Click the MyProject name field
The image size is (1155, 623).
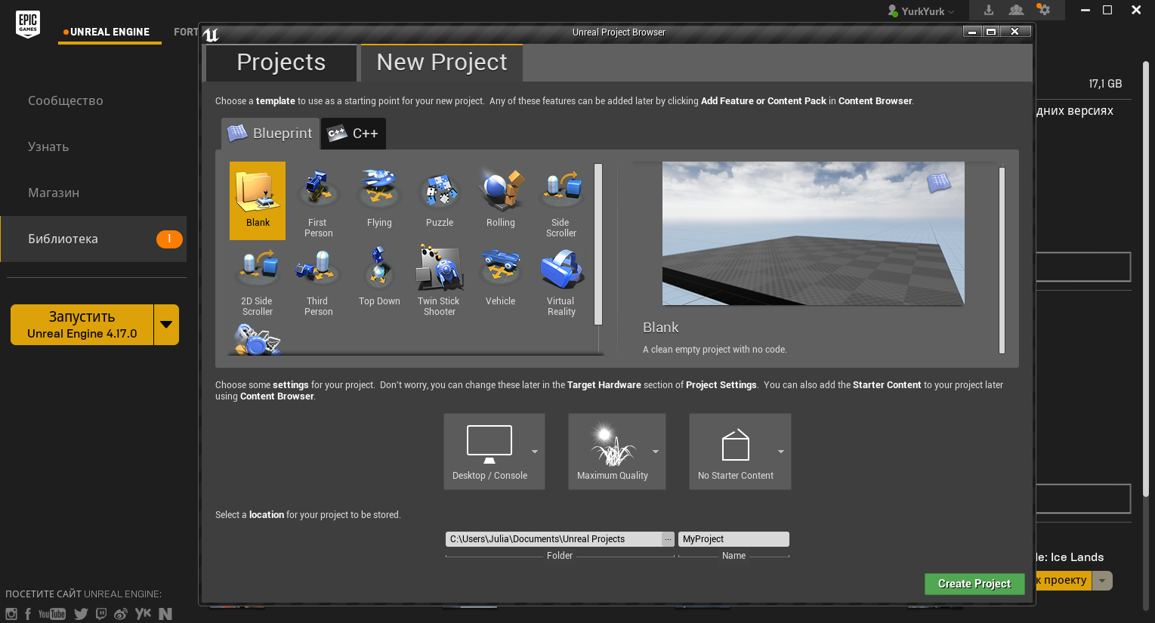[x=733, y=539]
